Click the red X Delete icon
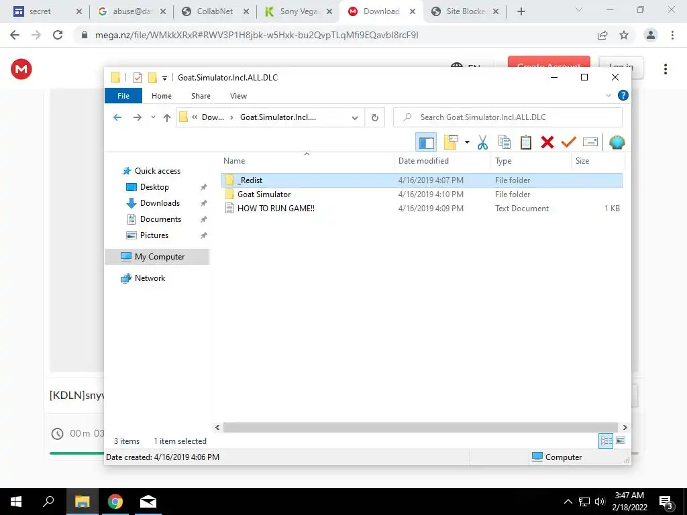Image resolution: width=687 pixels, height=515 pixels. 547,142
